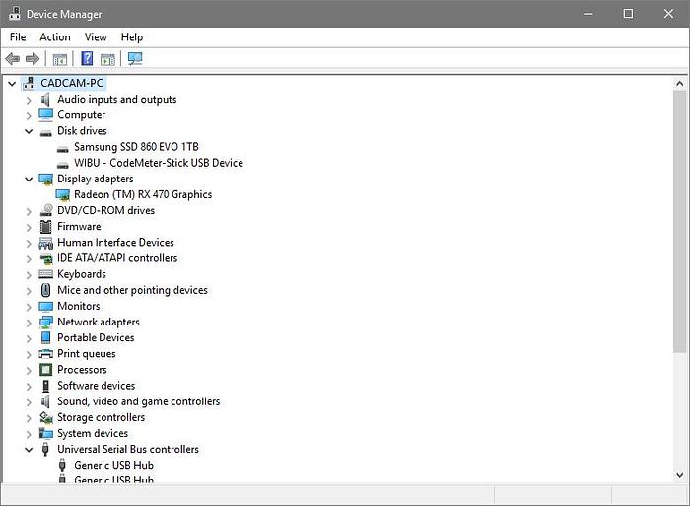Open the View menu
This screenshot has height=506, width=690.
click(96, 37)
